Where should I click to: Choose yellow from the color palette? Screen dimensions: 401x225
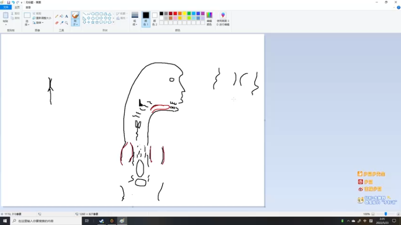pos(184,13)
